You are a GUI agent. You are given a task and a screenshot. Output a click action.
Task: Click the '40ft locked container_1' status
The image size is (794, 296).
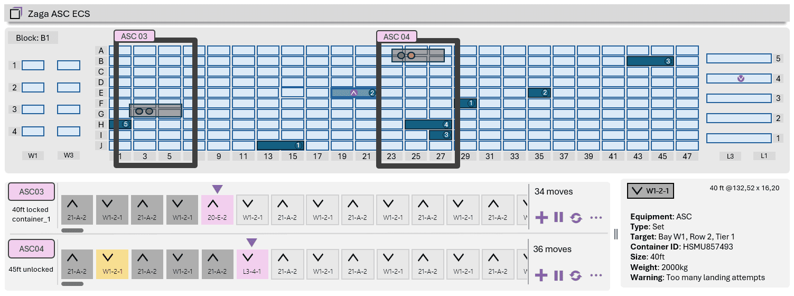click(x=32, y=214)
